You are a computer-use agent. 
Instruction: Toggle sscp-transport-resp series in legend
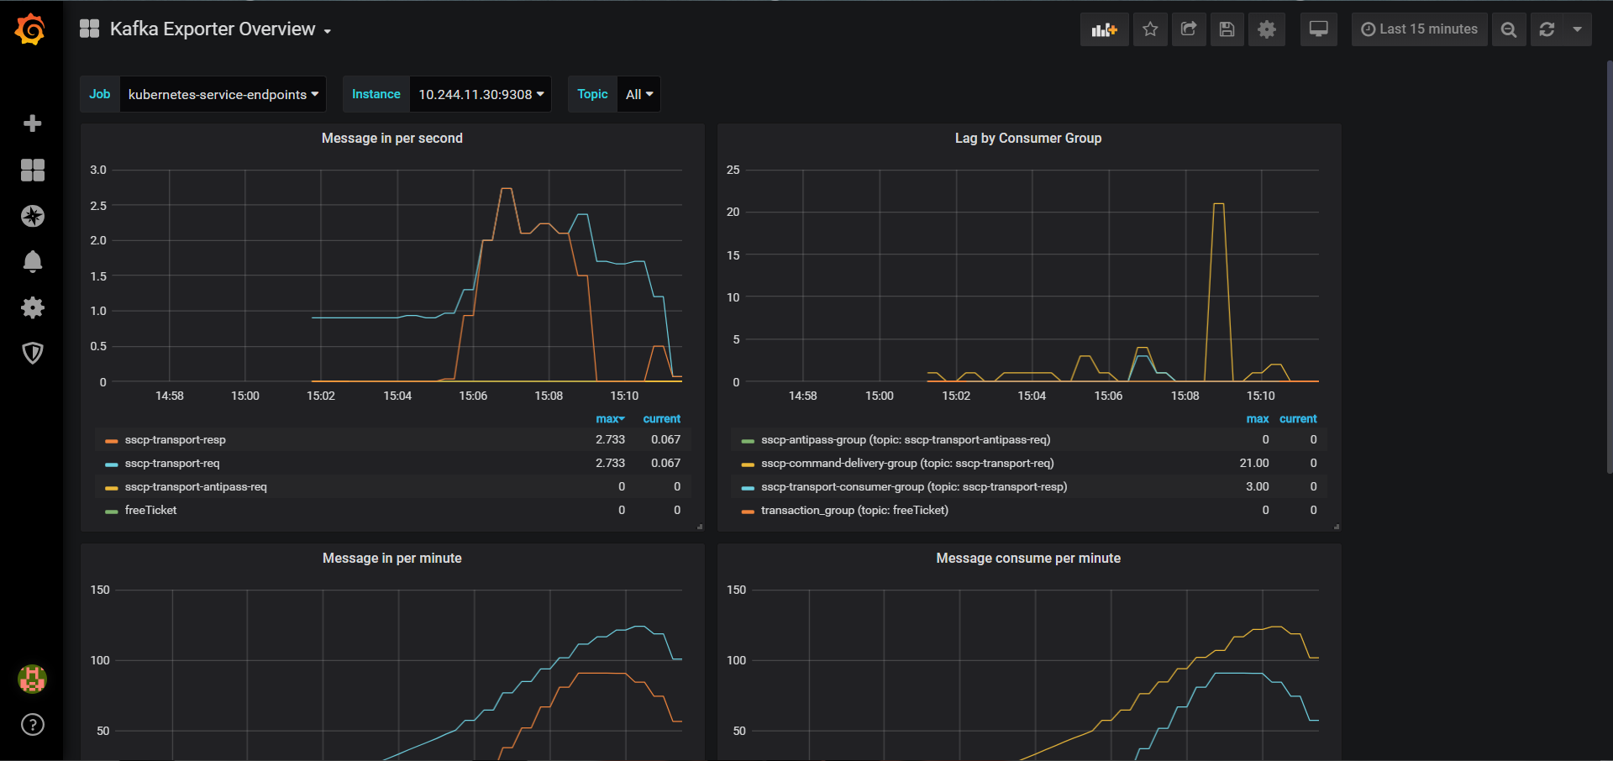(x=176, y=440)
